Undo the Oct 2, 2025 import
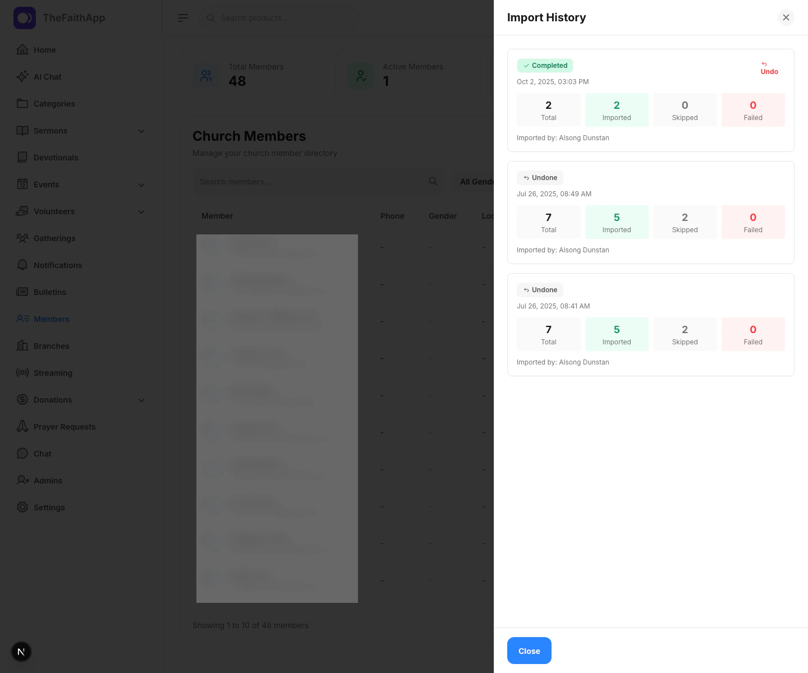Viewport: 808px width, 673px height. pyautogui.click(x=769, y=68)
